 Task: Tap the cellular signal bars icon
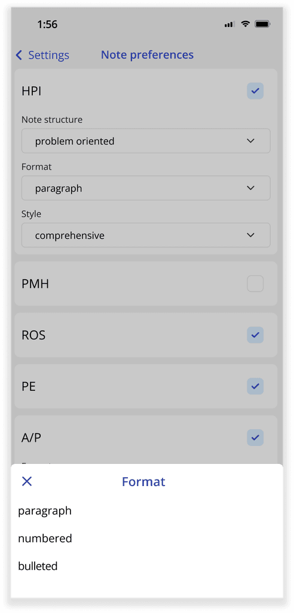229,25
